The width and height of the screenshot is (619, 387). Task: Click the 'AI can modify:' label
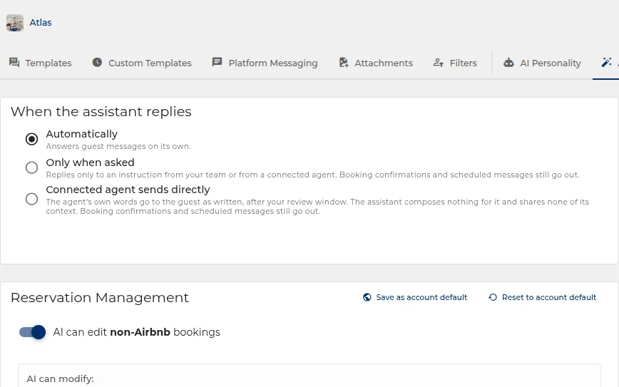[x=60, y=378]
